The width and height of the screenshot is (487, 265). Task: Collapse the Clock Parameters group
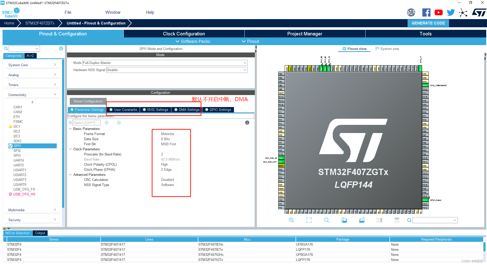71,149
